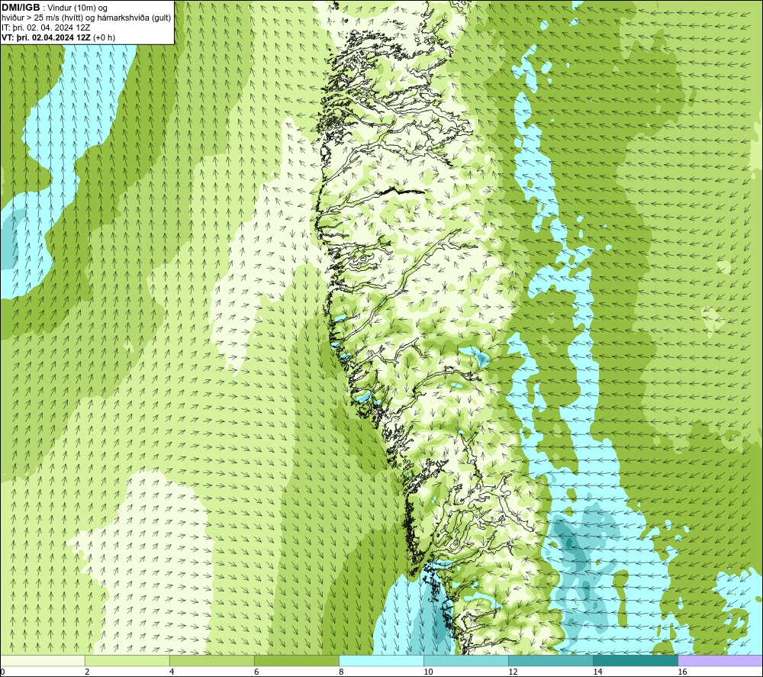The width and height of the screenshot is (763, 677).
Task: Click the 'hviður > 25 m/s' legend line
Action: tap(86, 18)
